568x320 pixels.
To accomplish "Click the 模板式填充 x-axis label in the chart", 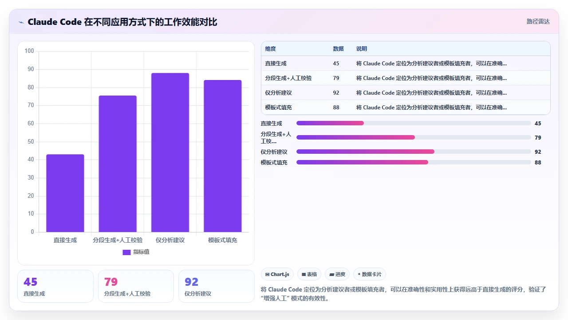I will tap(223, 240).
